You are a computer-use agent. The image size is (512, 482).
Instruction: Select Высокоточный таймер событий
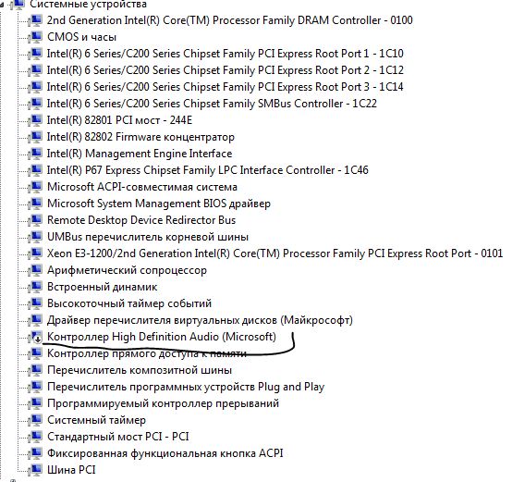coord(129,303)
